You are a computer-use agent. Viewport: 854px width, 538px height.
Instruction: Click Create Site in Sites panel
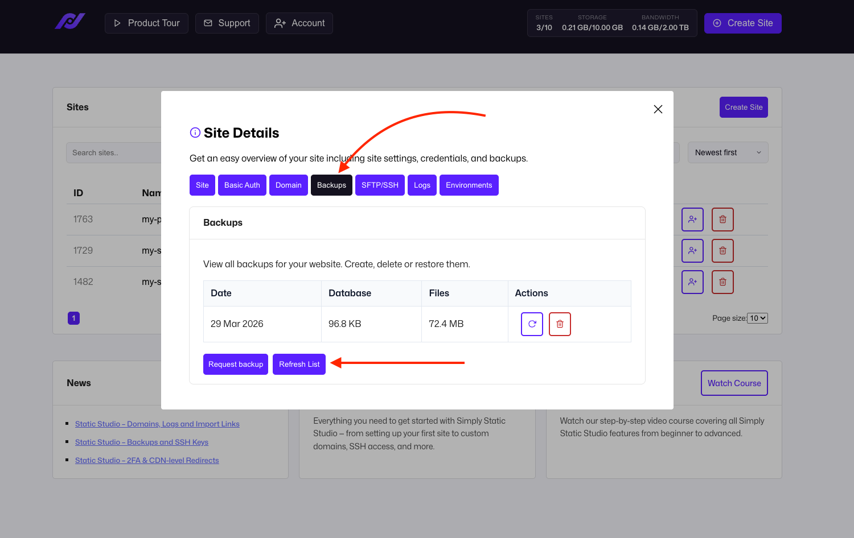click(x=744, y=107)
